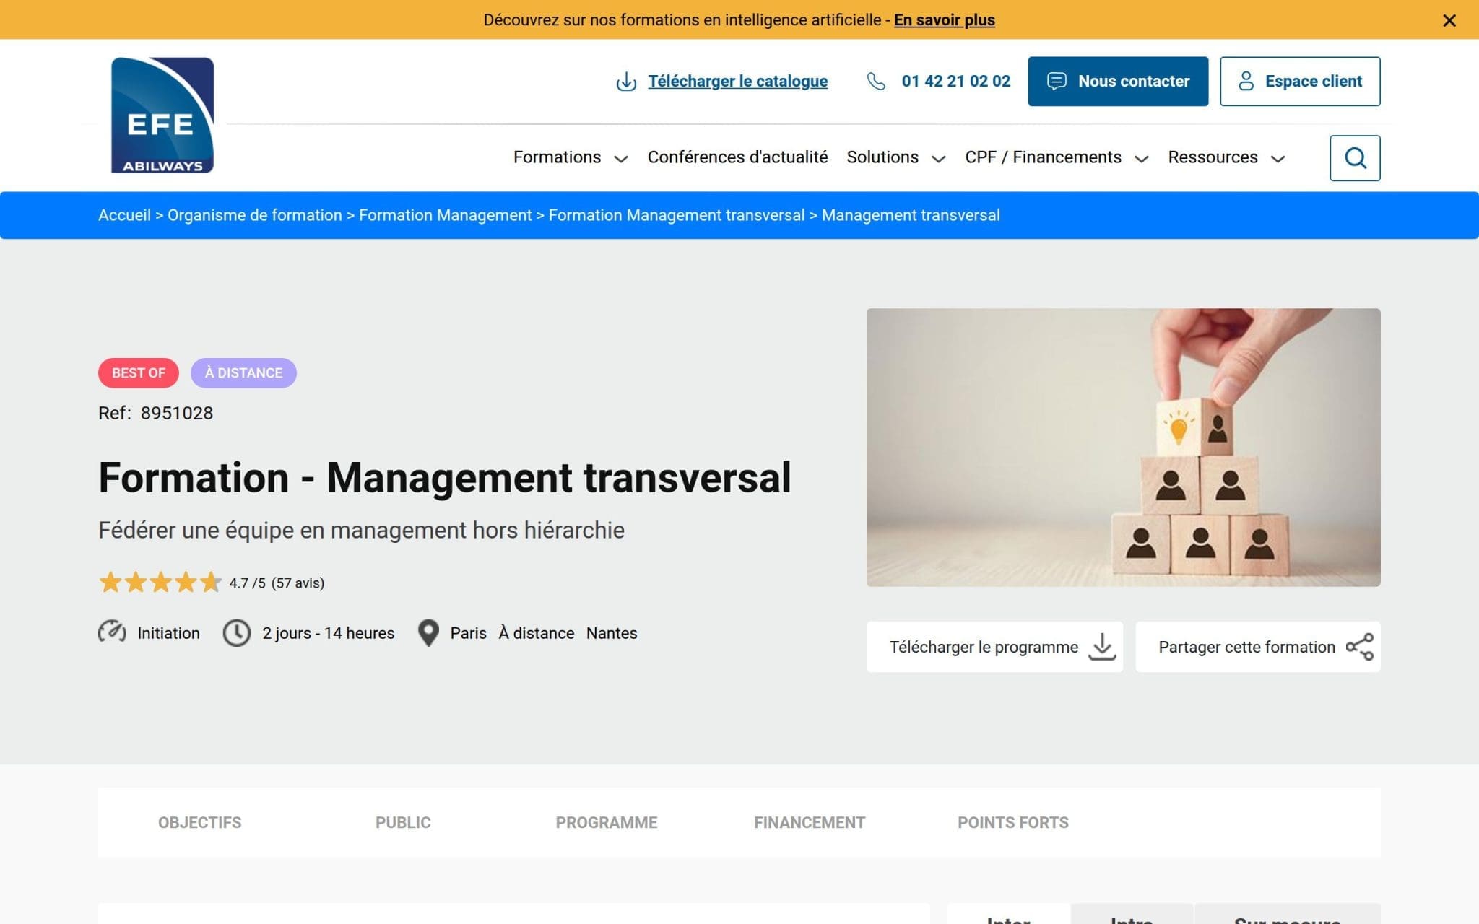Open the search magnifier icon
The height and width of the screenshot is (924, 1479).
click(1355, 158)
